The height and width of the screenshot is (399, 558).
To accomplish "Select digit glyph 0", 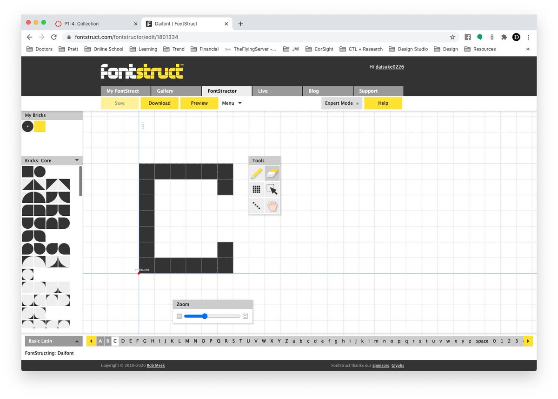I will pos(495,341).
